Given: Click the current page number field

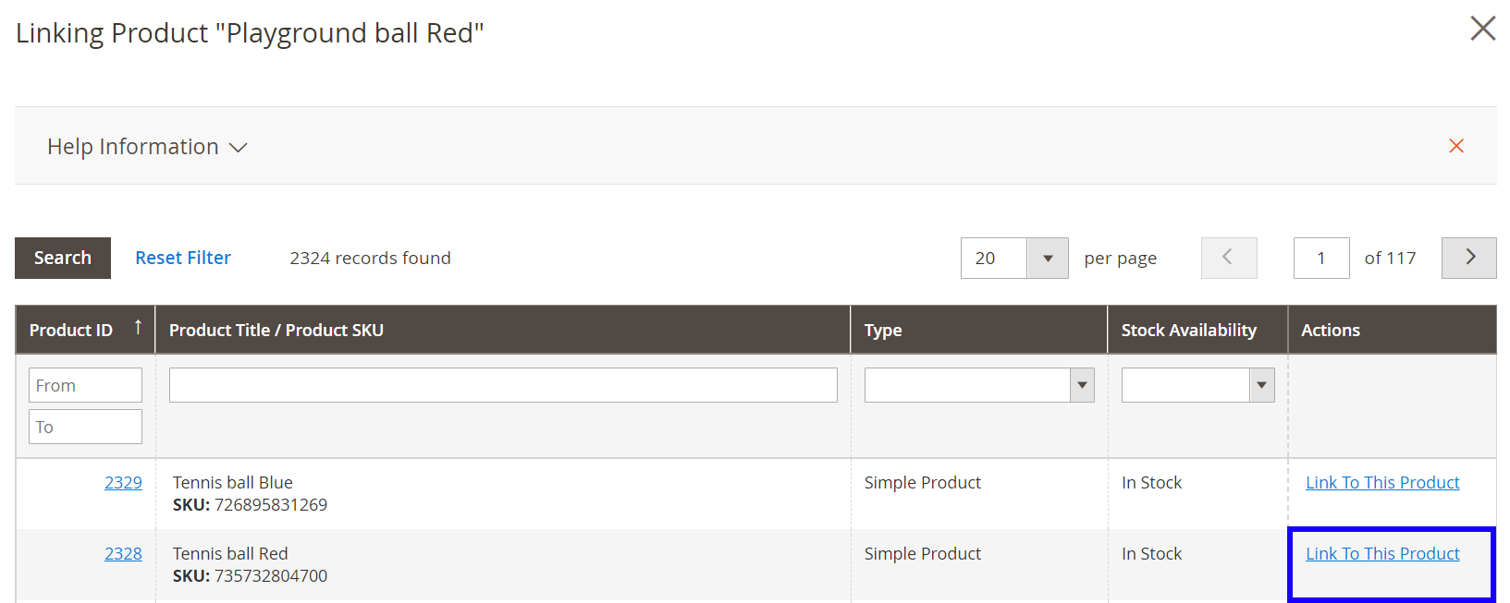Looking at the screenshot, I should click(x=1320, y=259).
